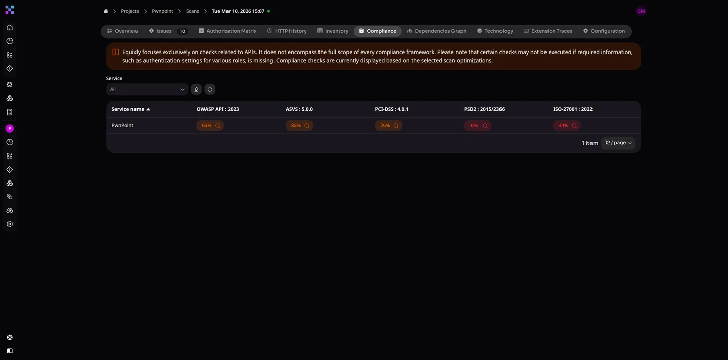Viewport: 728px width, 360px height.
Task: Click the Pwnpoint breadcrumb link
Action: (162, 11)
